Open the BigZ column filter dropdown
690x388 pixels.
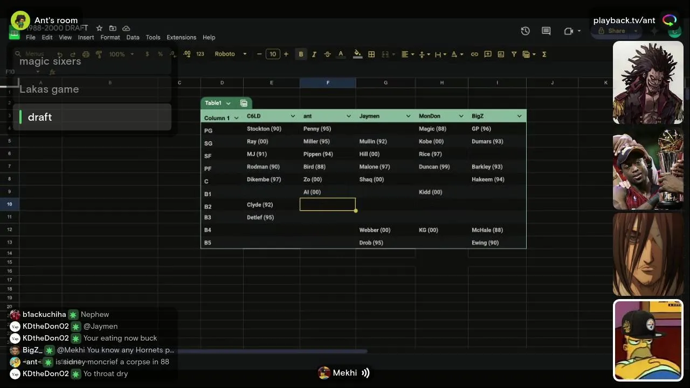[x=519, y=116]
